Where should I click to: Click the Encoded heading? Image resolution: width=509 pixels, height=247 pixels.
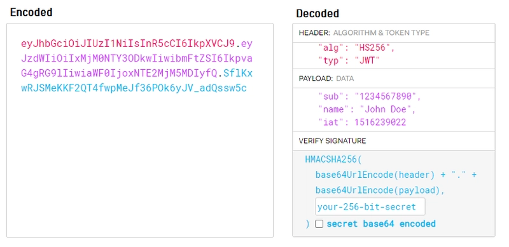(x=31, y=12)
